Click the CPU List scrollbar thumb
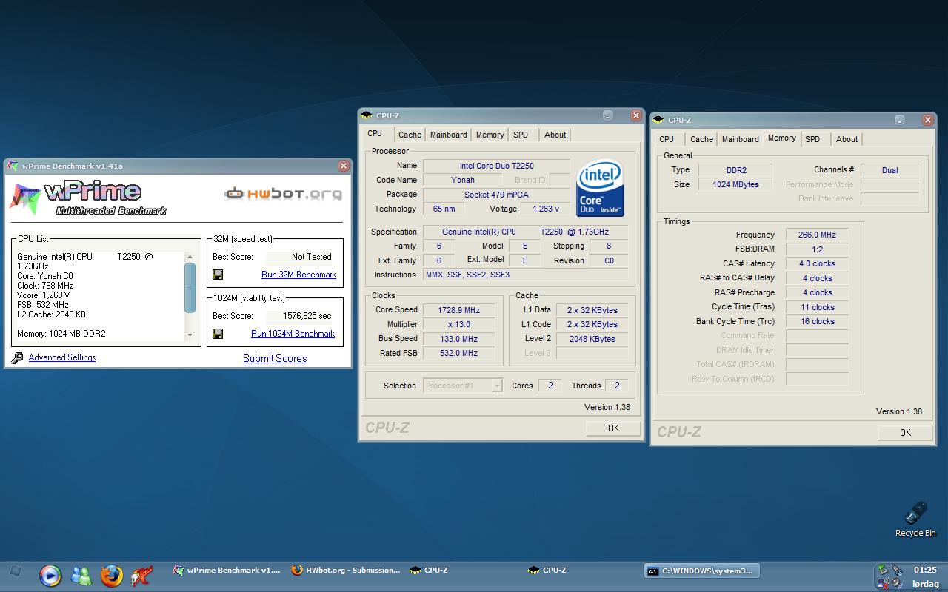The image size is (948, 592). pyautogui.click(x=190, y=288)
